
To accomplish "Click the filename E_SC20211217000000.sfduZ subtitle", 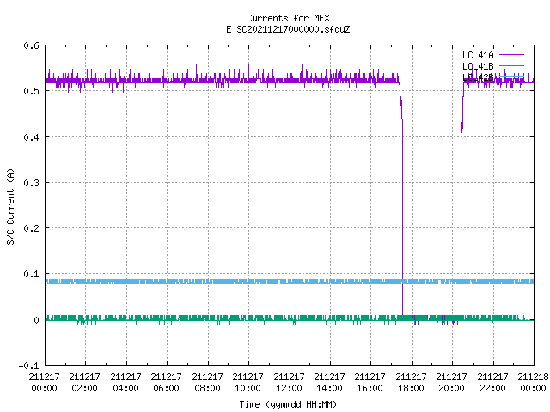I will click(288, 29).
